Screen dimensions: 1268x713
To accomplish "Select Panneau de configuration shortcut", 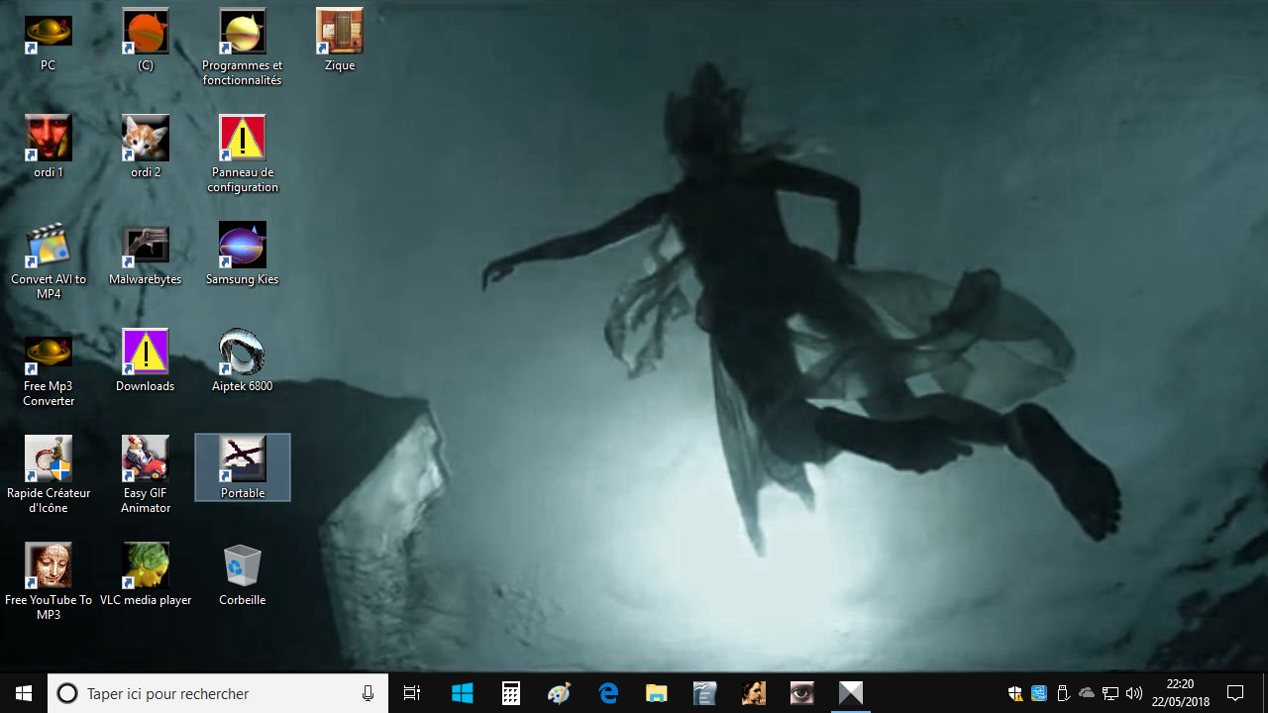I will pyautogui.click(x=243, y=154).
